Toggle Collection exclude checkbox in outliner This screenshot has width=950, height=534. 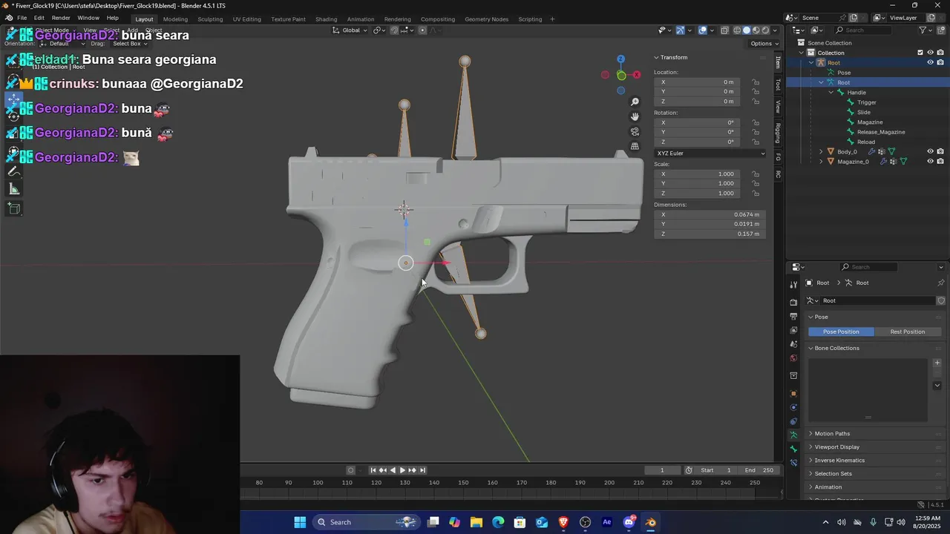tap(920, 53)
